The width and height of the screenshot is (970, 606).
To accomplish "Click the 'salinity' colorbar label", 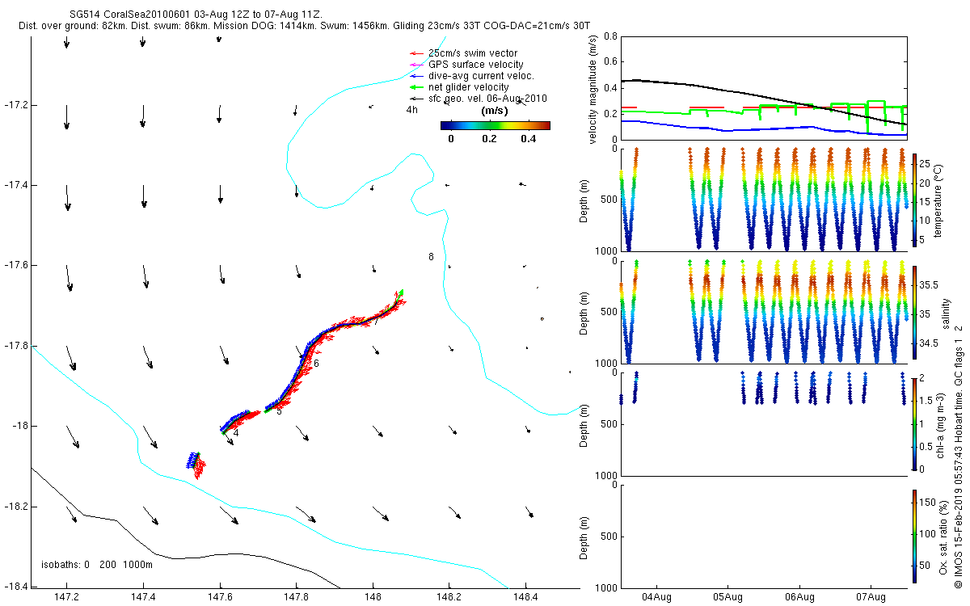I will pyautogui.click(x=946, y=314).
